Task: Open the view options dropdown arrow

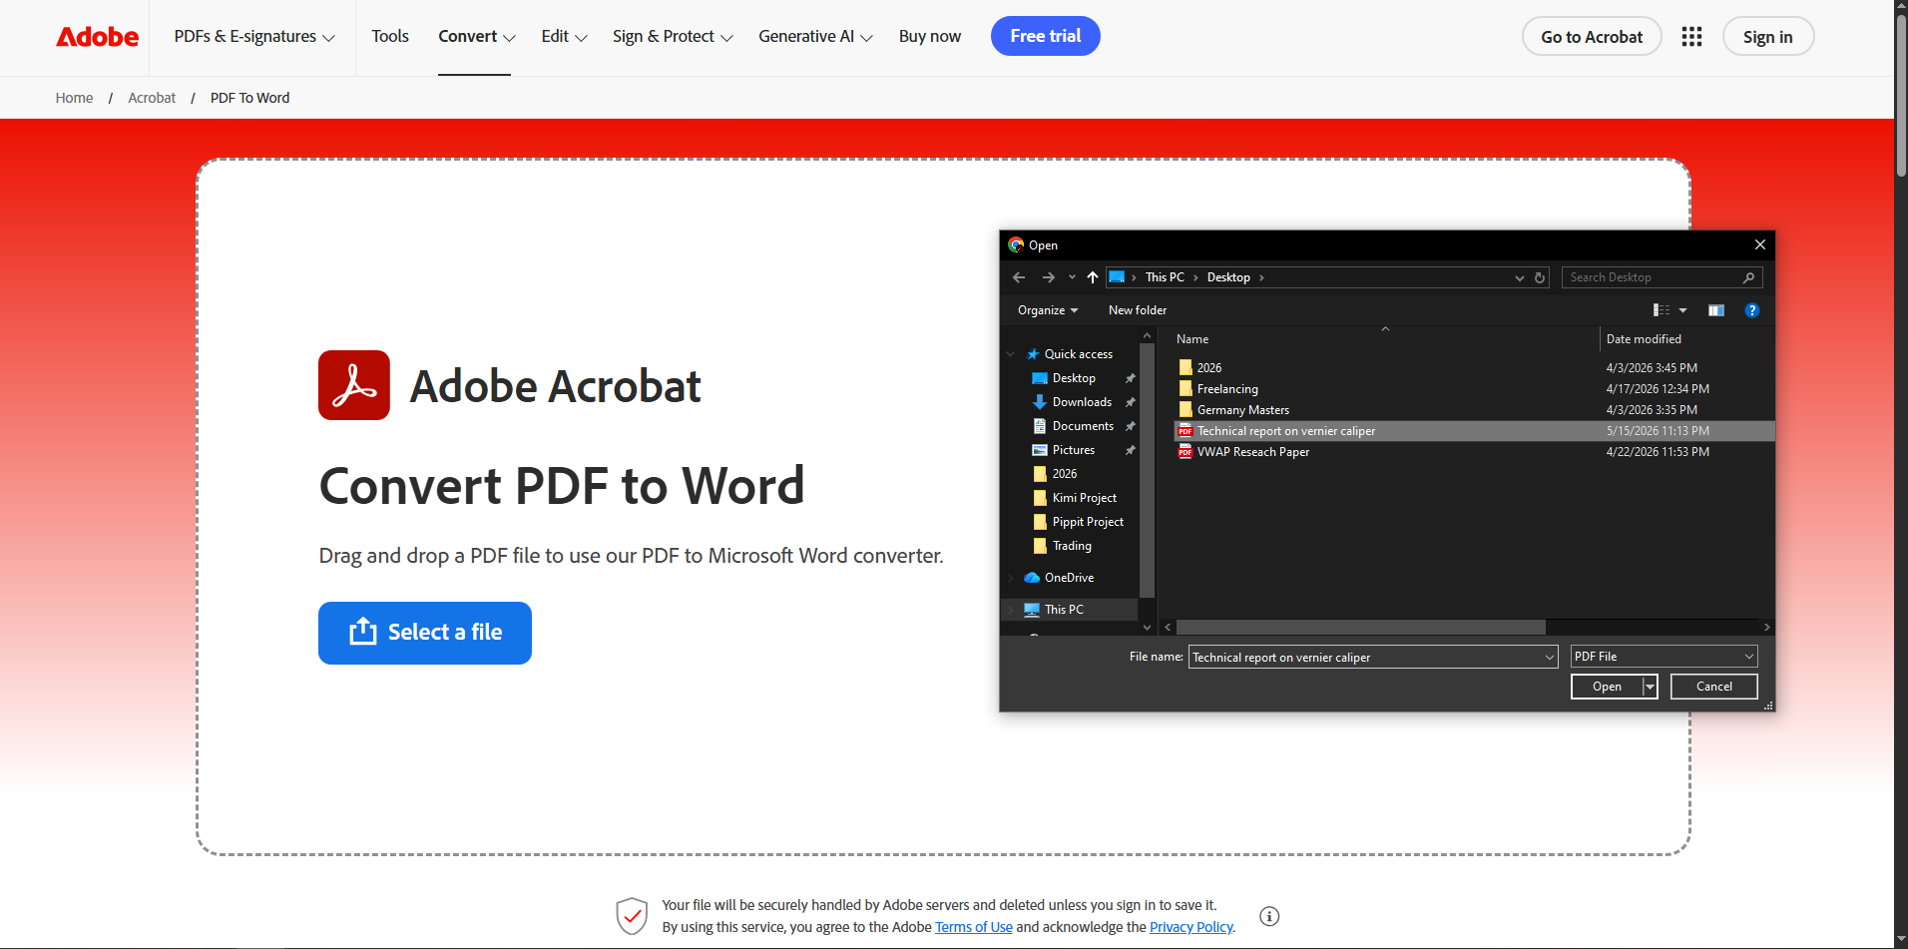Action: (1683, 310)
